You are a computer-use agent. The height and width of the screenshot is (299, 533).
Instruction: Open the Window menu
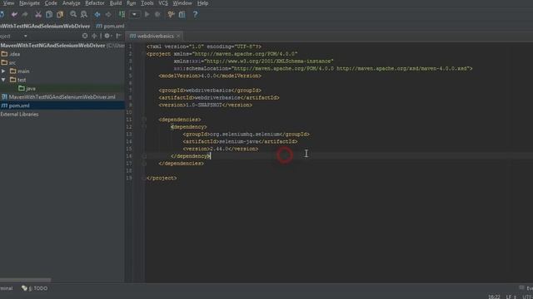182,3
